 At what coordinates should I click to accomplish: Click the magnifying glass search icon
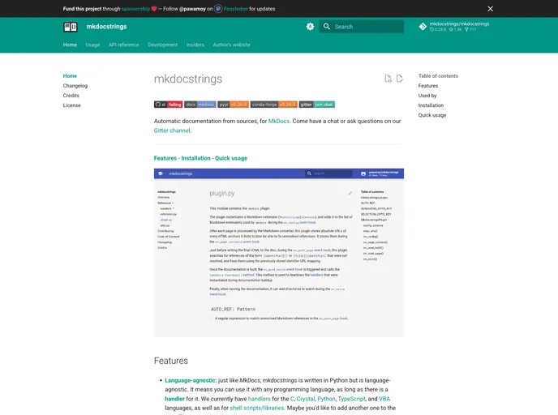(x=327, y=26)
